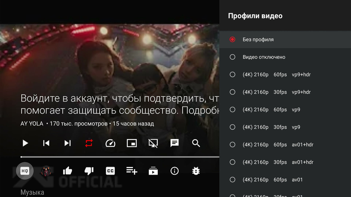Open the CC subtitles settings

[110, 171]
